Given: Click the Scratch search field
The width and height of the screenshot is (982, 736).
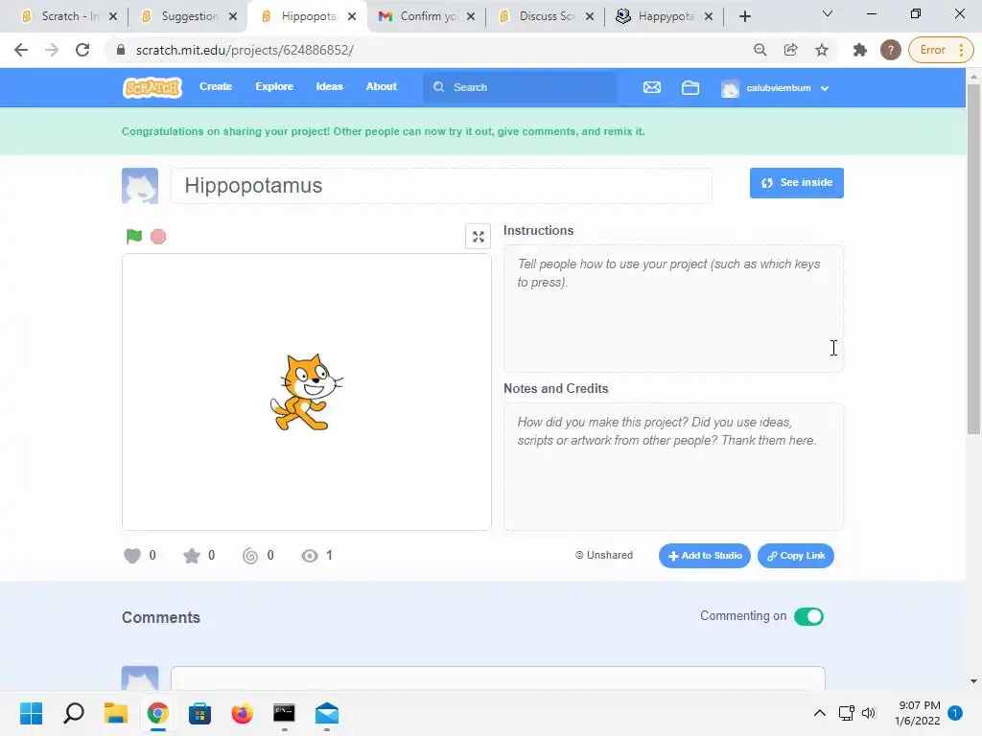Looking at the screenshot, I should (520, 87).
